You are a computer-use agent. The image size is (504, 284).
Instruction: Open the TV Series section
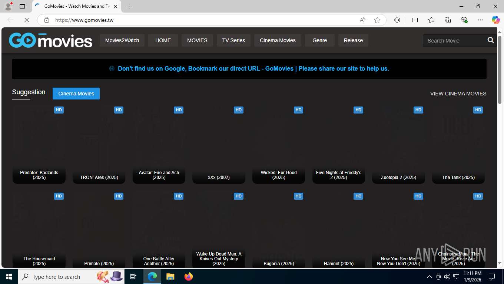(233, 40)
